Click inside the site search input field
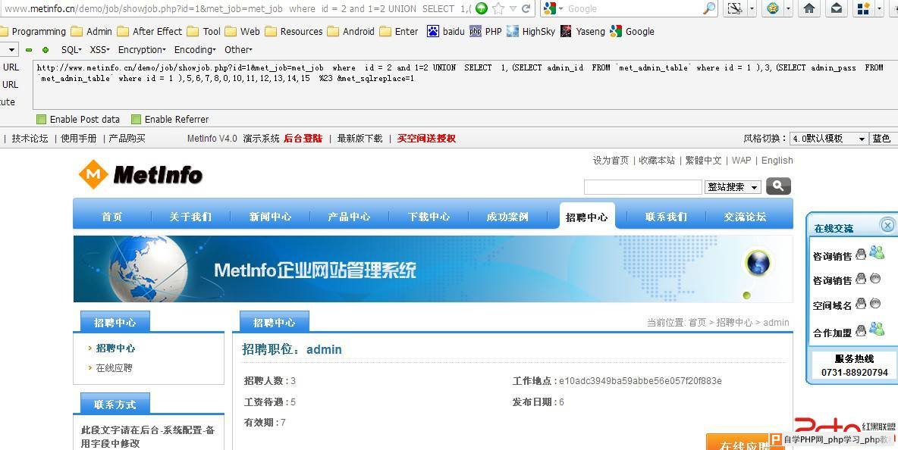898x450 pixels. pos(642,187)
